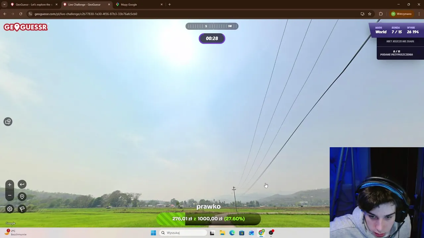This screenshot has height=238, width=424.
Task: Click the World map label
Action: click(381, 32)
